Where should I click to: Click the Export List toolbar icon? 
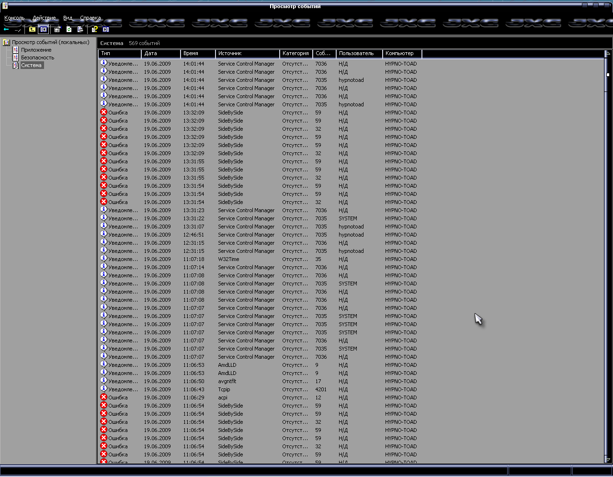click(80, 30)
